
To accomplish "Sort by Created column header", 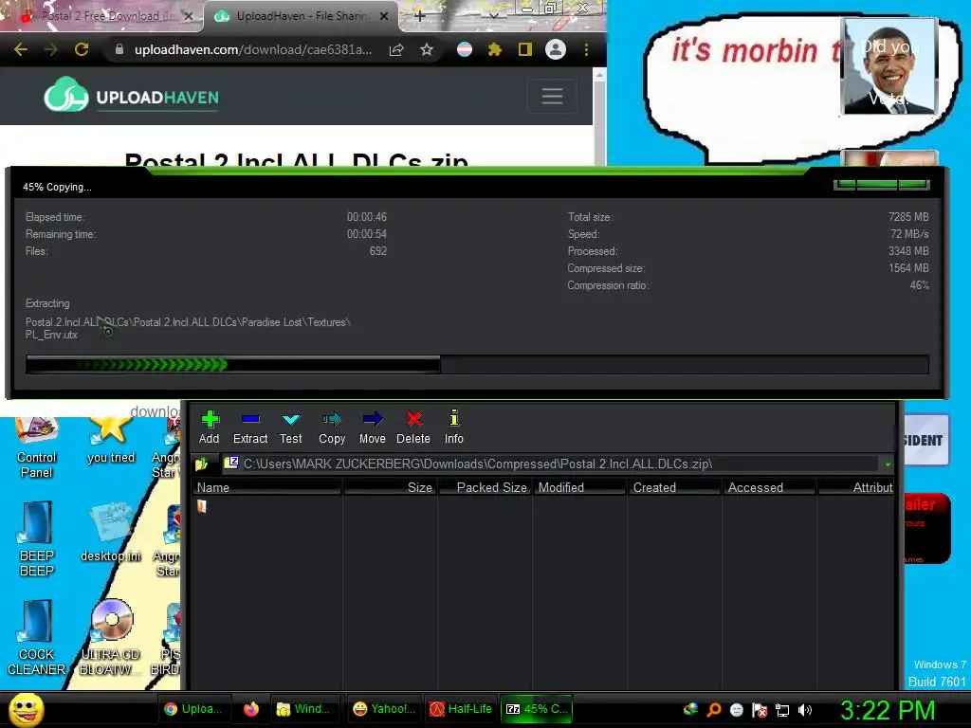I will [674, 488].
